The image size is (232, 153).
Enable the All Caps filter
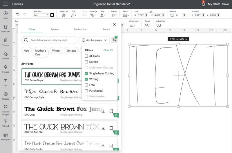coord(86,56)
